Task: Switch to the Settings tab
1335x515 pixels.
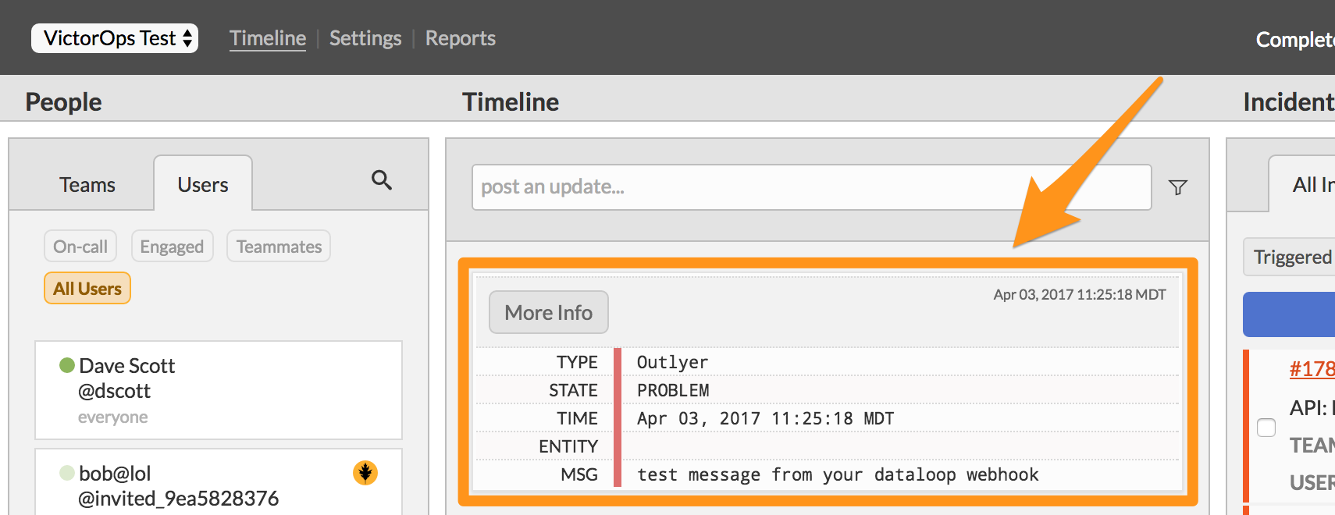Action: [x=365, y=37]
